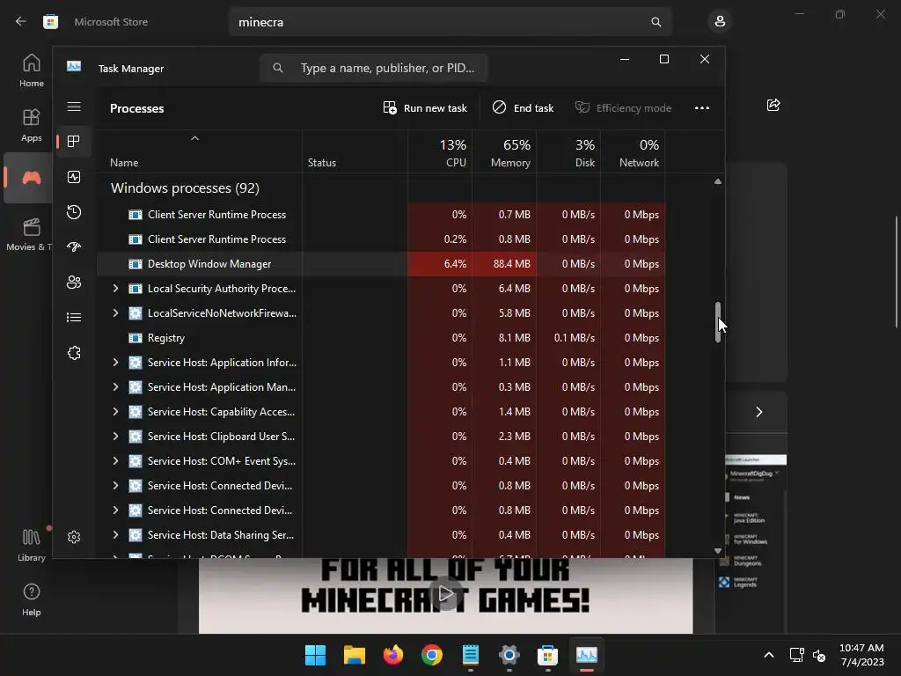
Task: Click the share icon in Microsoft Store
Action: pyautogui.click(x=773, y=106)
